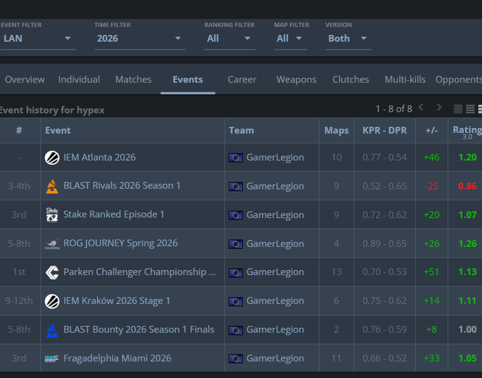
Task: Open GamerLegion team in Fragadelphia Miami row
Action: (275, 358)
